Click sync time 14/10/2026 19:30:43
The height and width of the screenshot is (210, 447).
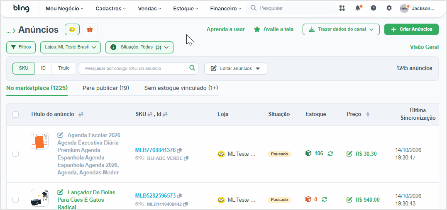tap(408, 200)
